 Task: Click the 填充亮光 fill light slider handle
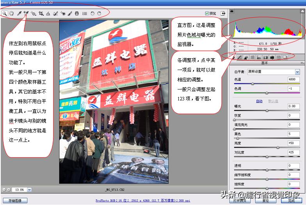[235, 129]
